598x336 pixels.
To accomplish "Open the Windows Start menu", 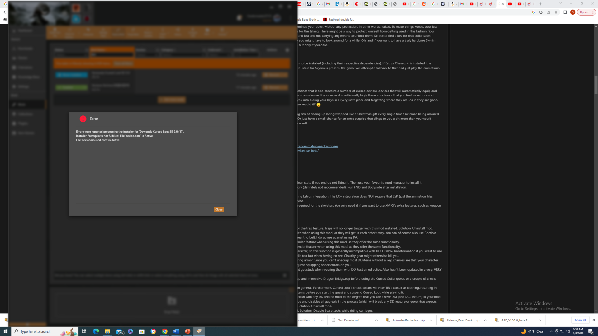I will pyautogui.click(x=5, y=331).
